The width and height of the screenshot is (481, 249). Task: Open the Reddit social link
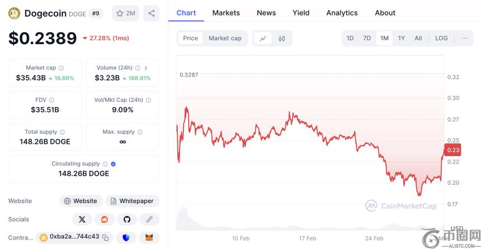[105, 219]
